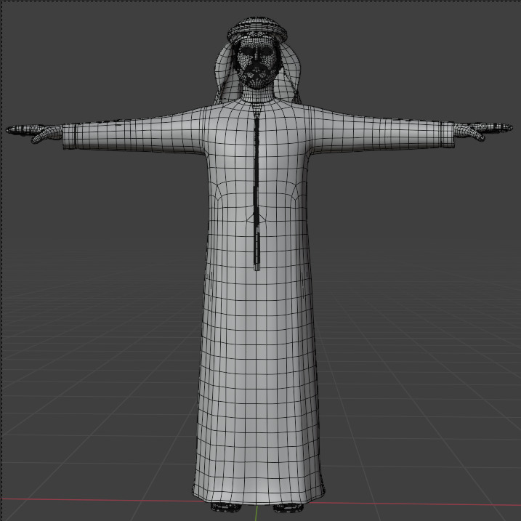The width and height of the screenshot is (521, 521).
Task: Select the sleeve cuff near the right-edge hand
Action: 448,134
